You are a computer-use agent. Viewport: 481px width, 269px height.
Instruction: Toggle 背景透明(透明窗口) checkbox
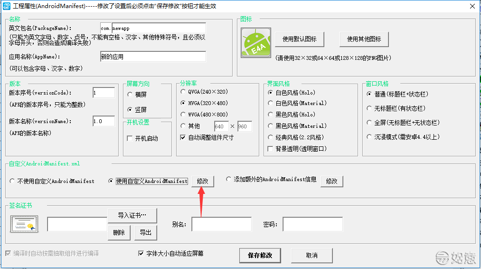[271, 149]
